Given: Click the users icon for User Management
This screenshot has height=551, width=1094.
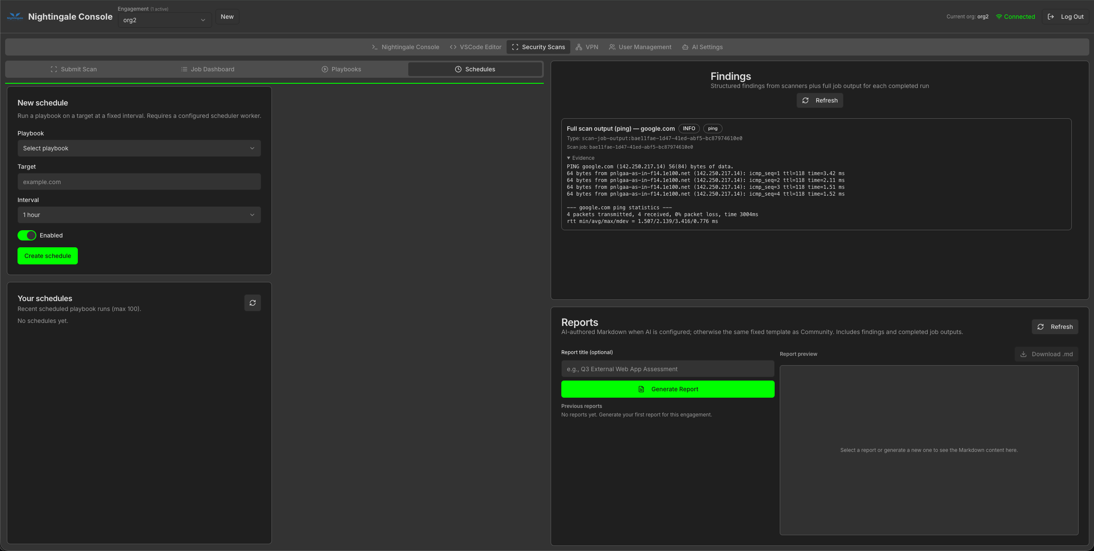Looking at the screenshot, I should pyautogui.click(x=612, y=47).
